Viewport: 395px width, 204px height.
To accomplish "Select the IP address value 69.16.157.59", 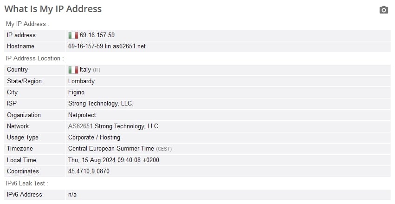I will tap(97, 35).
